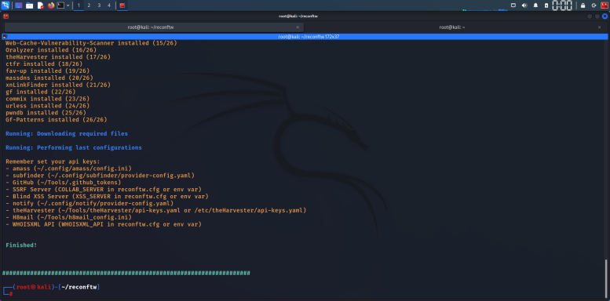Click 'commix installed (23/26)' line

click(47, 99)
